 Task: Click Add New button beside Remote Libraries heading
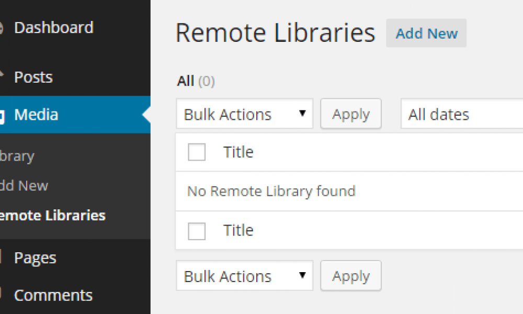click(426, 33)
